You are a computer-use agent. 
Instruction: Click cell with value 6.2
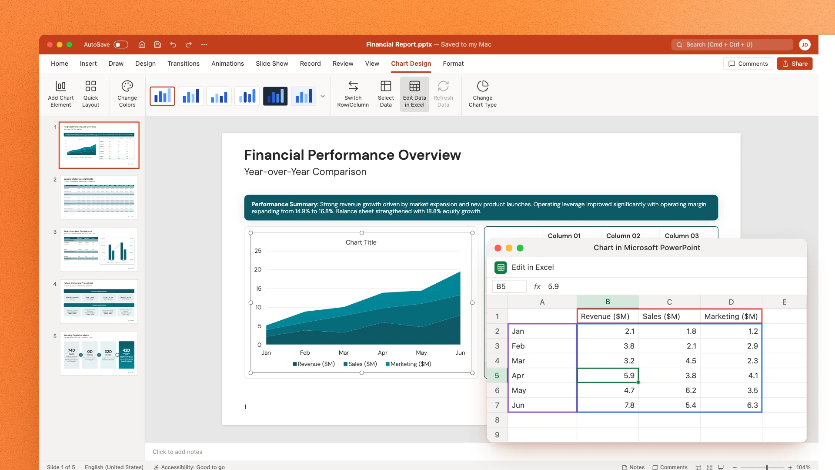pos(669,390)
